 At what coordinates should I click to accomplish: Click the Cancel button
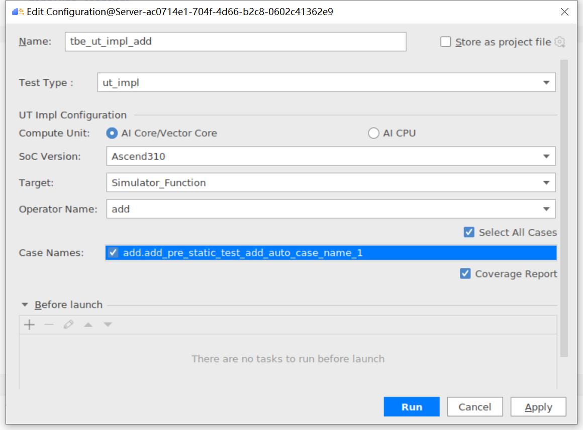coord(475,407)
